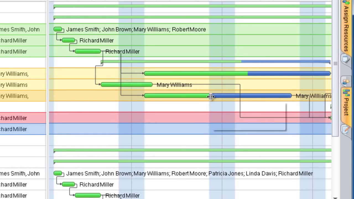Click the scroll down arrow at the scrollbar bottom
This screenshot has width=354, height=199.
[335, 198]
